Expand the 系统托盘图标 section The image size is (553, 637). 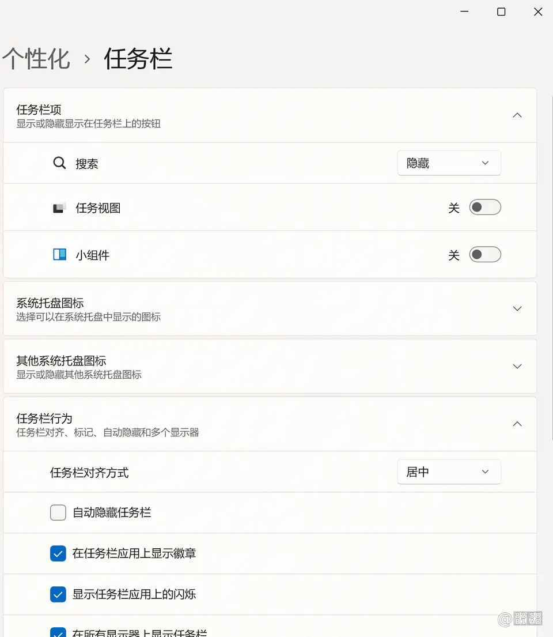[x=517, y=309]
